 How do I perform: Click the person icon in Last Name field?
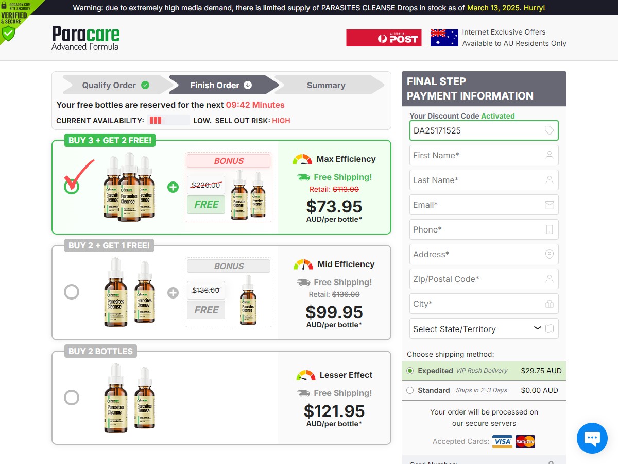[550, 180]
